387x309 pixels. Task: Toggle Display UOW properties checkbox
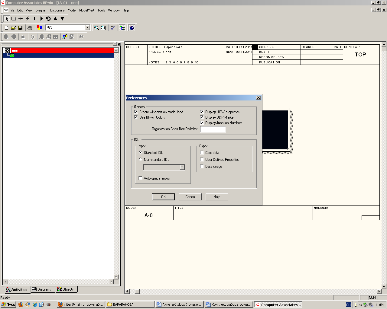click(x=202, y=112)
